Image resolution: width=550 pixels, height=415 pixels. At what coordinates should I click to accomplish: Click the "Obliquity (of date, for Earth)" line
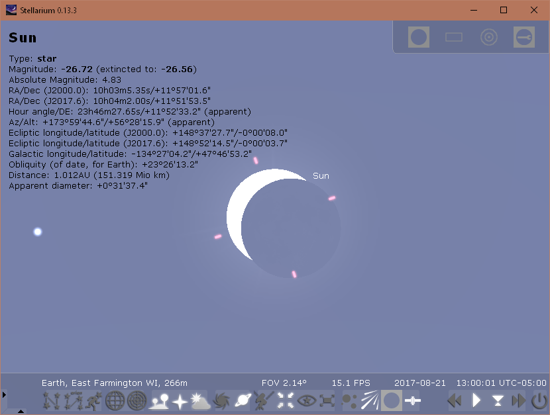103,165
